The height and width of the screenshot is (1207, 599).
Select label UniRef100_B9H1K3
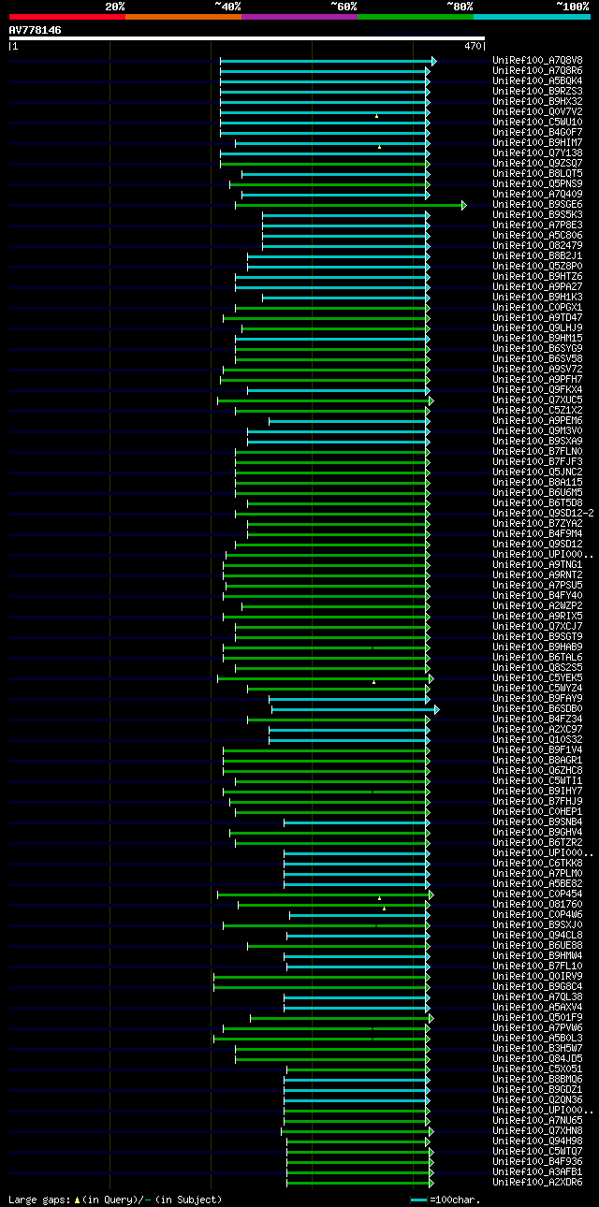[x=537, y=298]
